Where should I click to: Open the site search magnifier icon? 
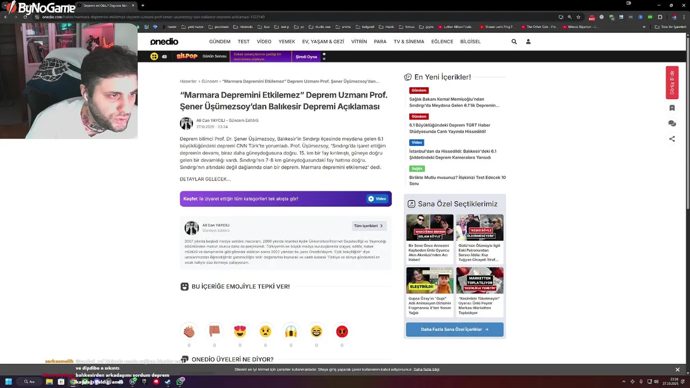pyautogui.click(x=514, y=41)
